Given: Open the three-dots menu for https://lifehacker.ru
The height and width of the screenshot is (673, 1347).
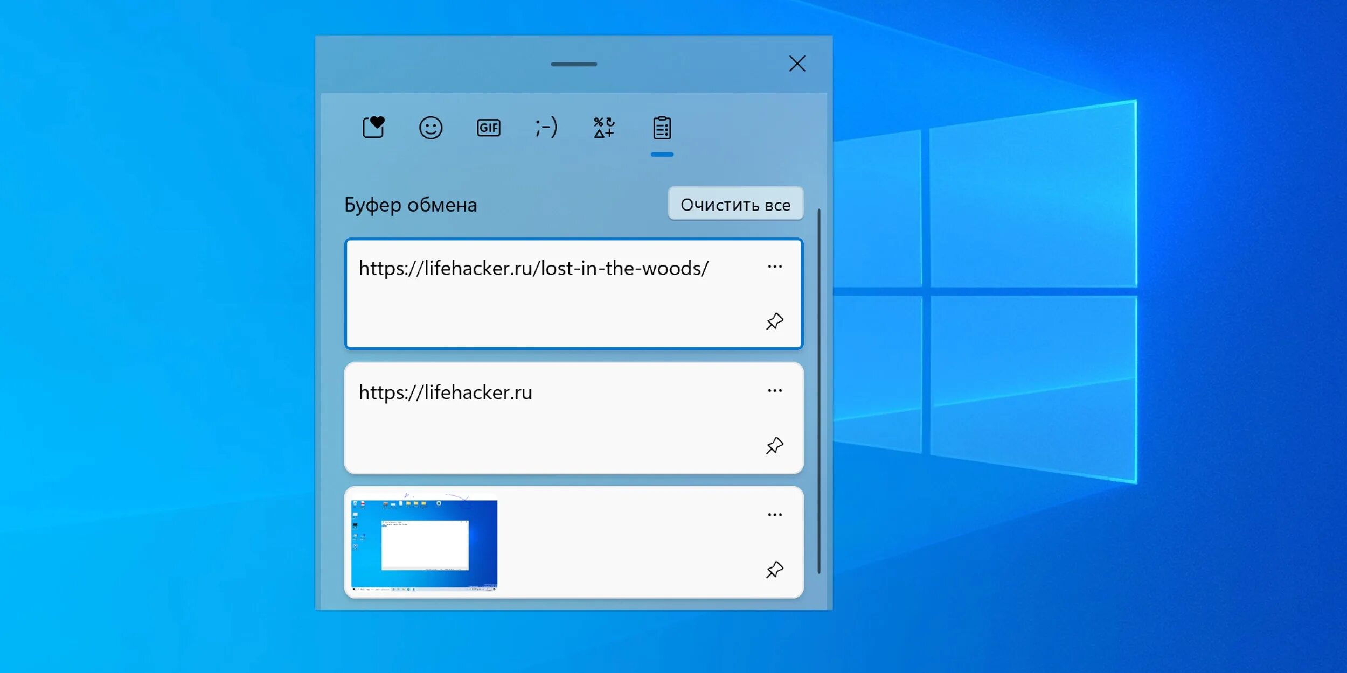Looking at the screenshot, I should click(x=774, y=390).
